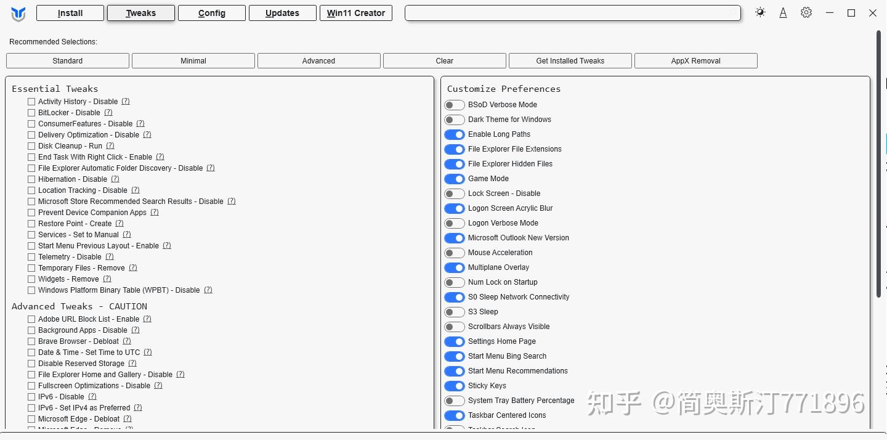Go to the Updates tab
The height and width of the screenshot is (440, 887).
(283, 13)
